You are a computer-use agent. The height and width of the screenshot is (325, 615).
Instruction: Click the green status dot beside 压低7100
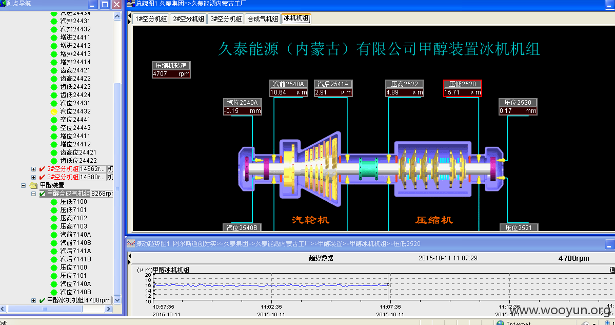pyautogui.click(x=54, y=202)
